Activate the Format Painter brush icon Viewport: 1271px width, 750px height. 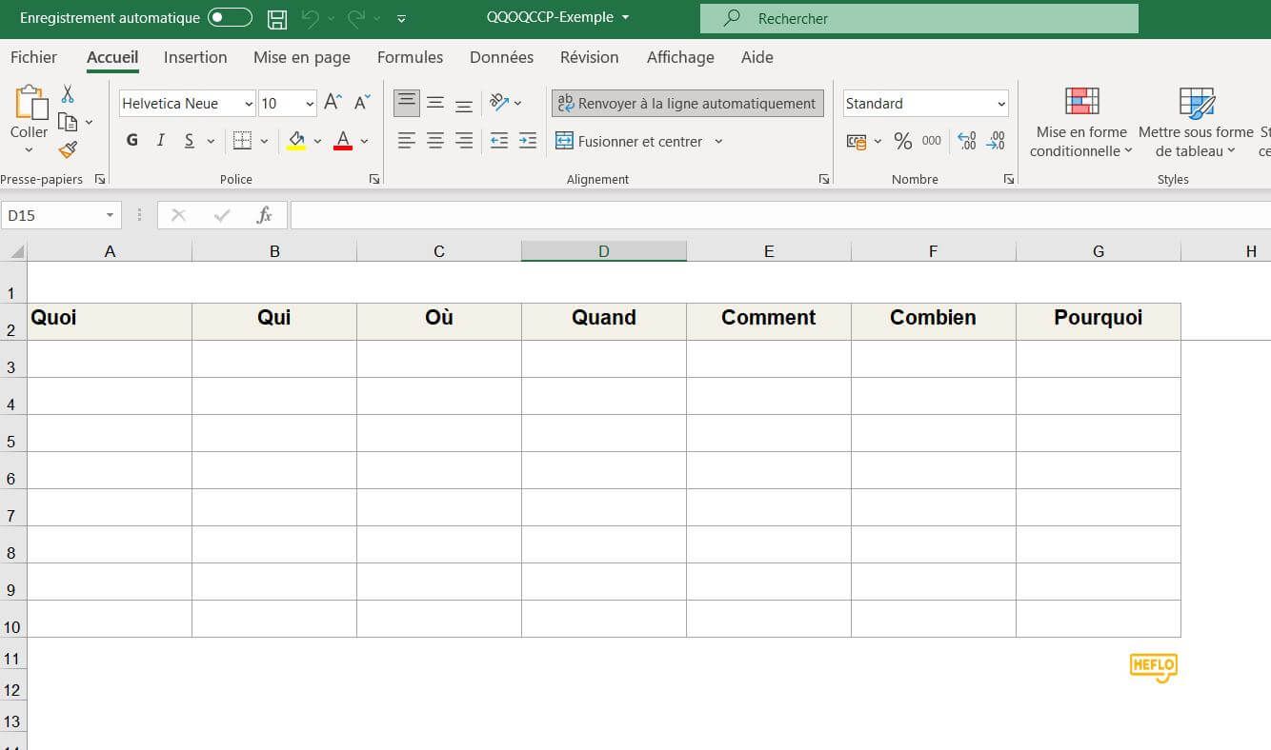click(68, 149)
